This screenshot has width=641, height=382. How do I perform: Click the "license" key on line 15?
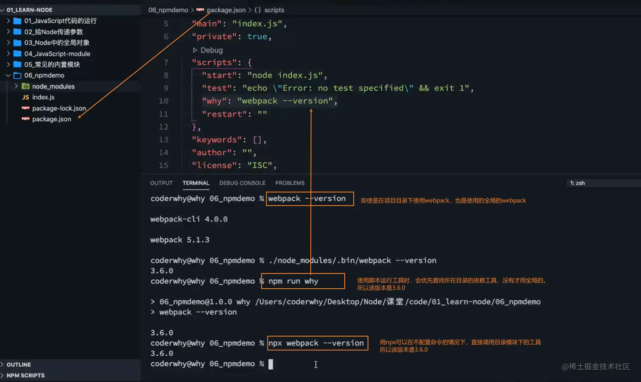214,165
